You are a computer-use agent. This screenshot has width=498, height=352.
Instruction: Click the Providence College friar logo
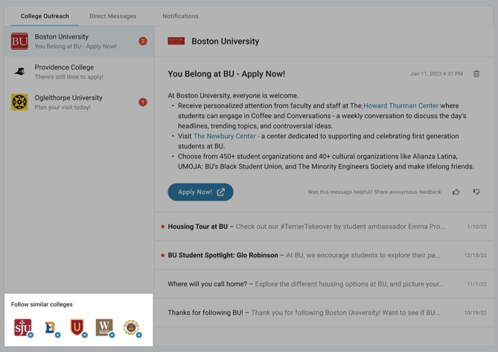coord(19,71)
